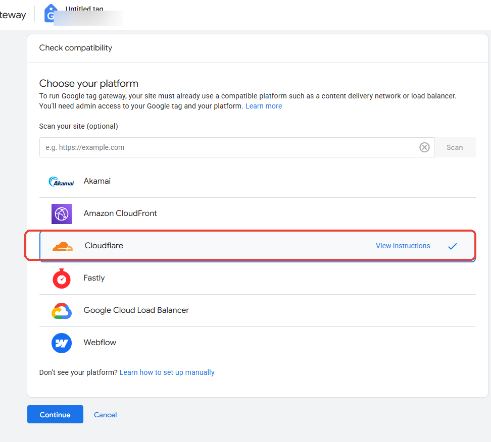
Task: Select the Amazon CloudFront platform option
Action: click(258, 213)
